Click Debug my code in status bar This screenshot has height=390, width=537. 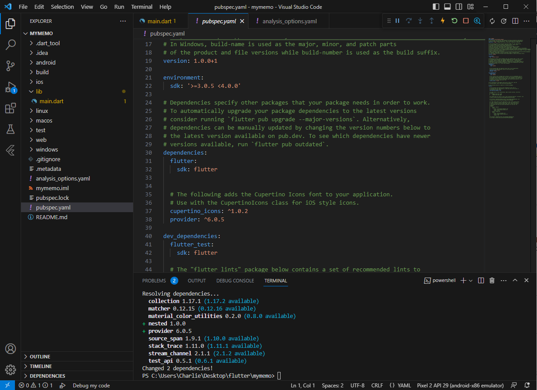(x=91, y=386)
